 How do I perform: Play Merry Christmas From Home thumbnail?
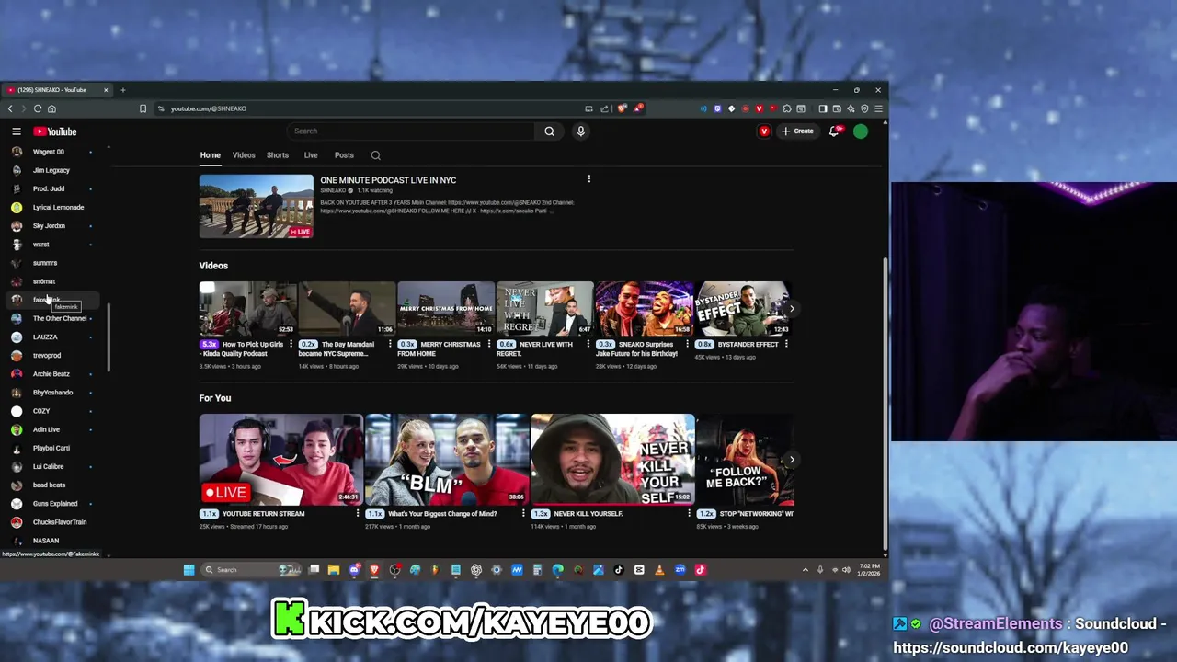coord(446,308)
